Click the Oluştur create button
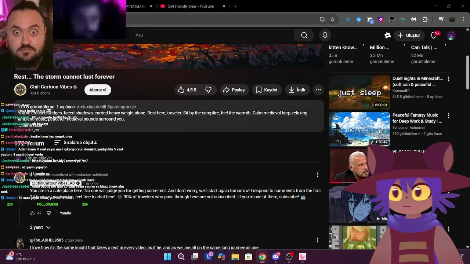Image resolution: width=470 pixels, height=264 pixels. (x=409, y=35)
